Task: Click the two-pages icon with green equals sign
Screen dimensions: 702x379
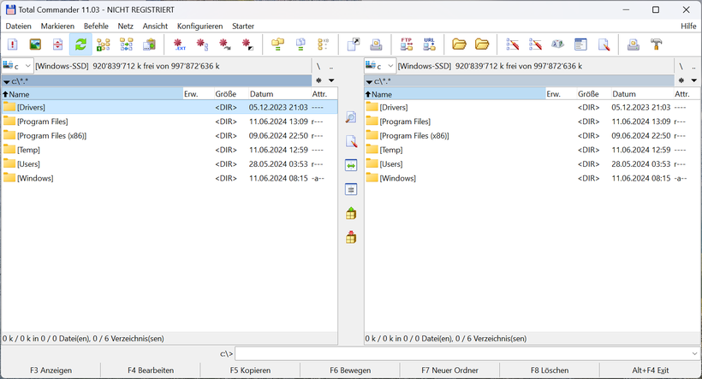Action: [x=300, y=44]
